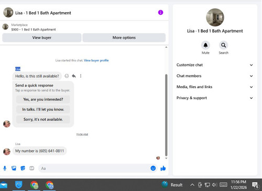The width and height of the screenshot is (262, 191).
Task: Send 'Yes, are you interested?' quick response
Action: click(43, 99)
